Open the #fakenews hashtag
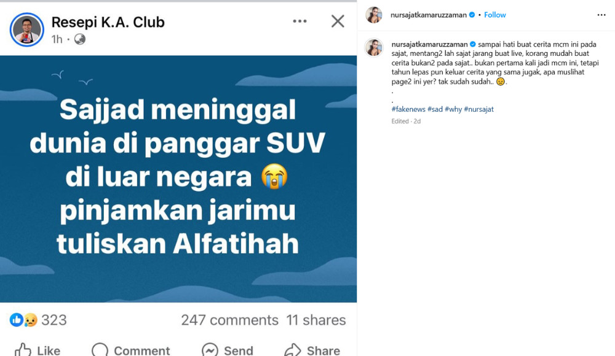 click(x=408, y=109)
